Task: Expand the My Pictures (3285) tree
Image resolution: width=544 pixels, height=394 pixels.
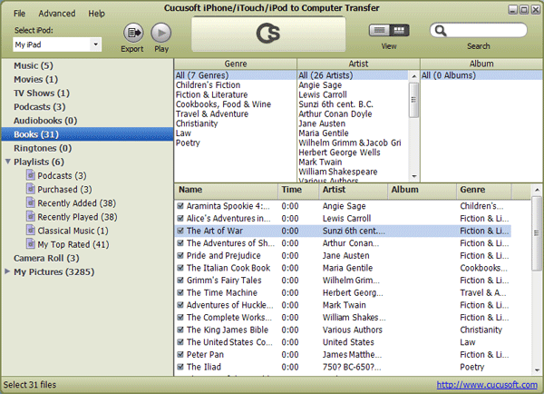Action: pyautogui.click(x=7, y=271)
